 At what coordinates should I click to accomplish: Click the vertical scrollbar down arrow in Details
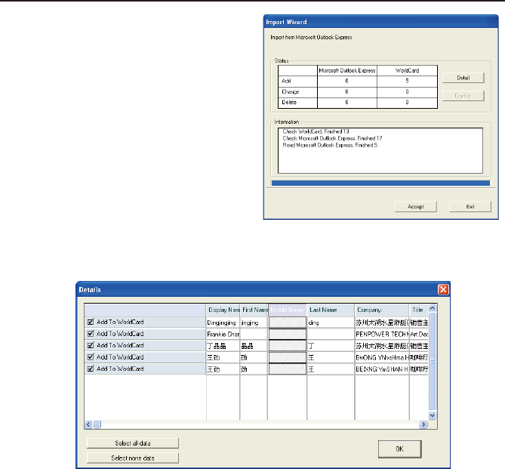[433, 415]
